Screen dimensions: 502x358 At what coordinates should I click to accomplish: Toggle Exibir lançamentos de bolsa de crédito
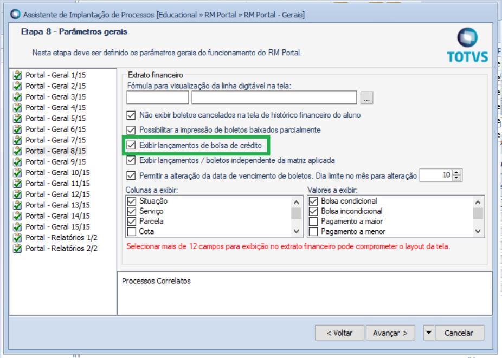(131, 145)
